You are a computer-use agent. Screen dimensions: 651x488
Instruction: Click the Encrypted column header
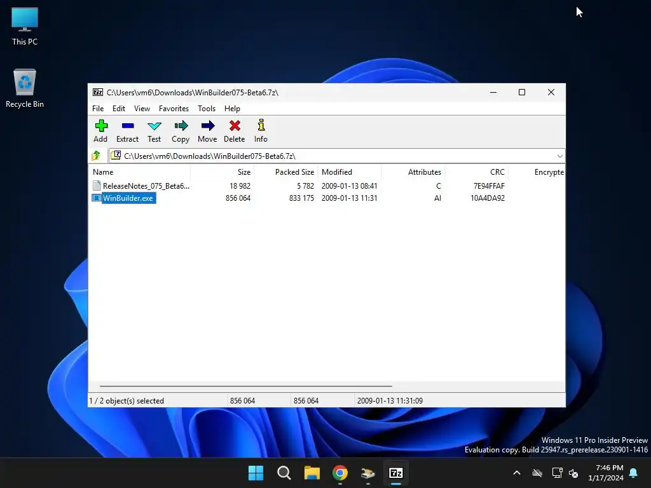coord(537,172)
